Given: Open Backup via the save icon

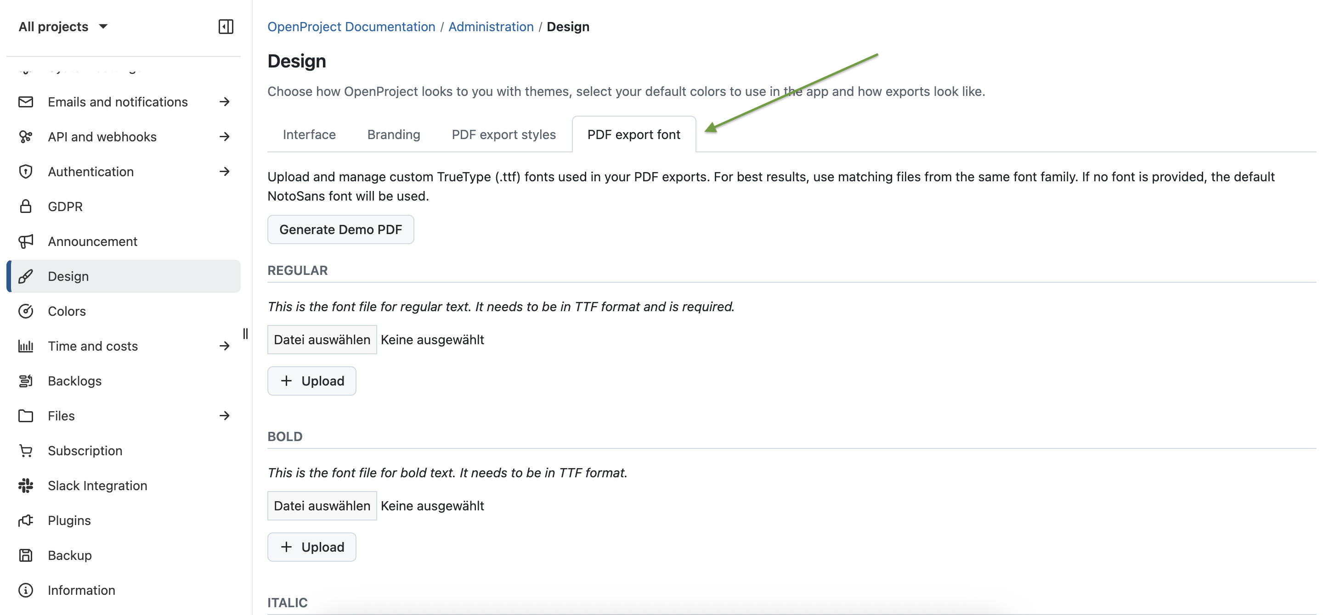Looking at the screenshot, I should 26,555.
